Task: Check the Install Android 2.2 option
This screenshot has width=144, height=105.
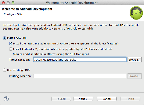Action: click(11, 49)
